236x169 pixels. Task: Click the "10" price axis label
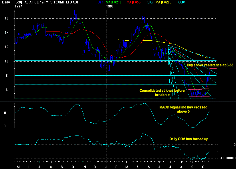(x=7, y=61)
